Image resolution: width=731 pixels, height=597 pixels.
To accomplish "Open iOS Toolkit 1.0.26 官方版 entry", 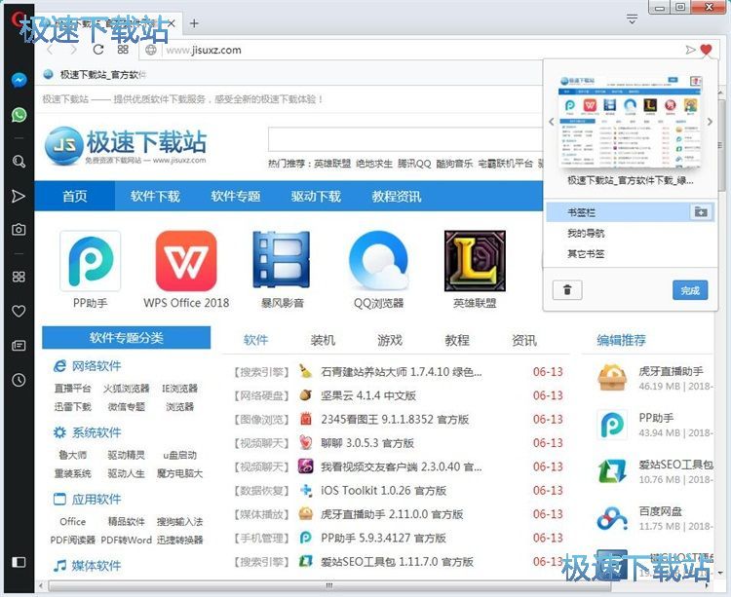I will coord(383,491).
